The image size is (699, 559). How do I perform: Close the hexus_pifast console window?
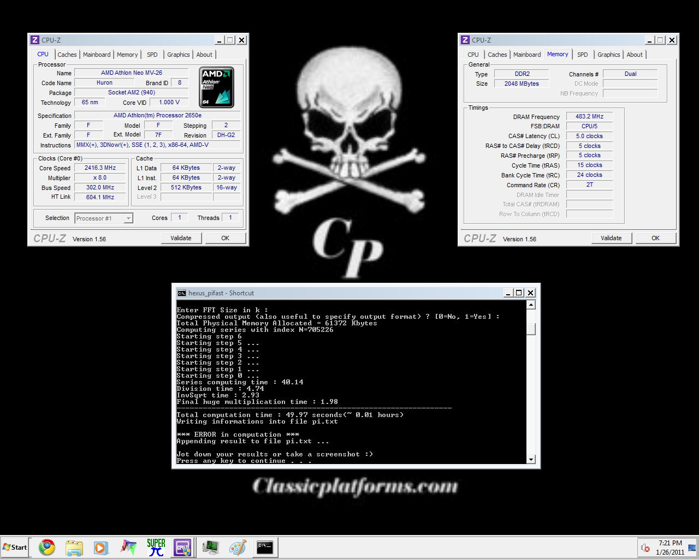click(530, 293)
